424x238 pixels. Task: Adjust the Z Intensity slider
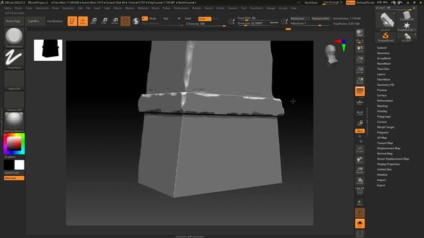(x=206, y=24)
